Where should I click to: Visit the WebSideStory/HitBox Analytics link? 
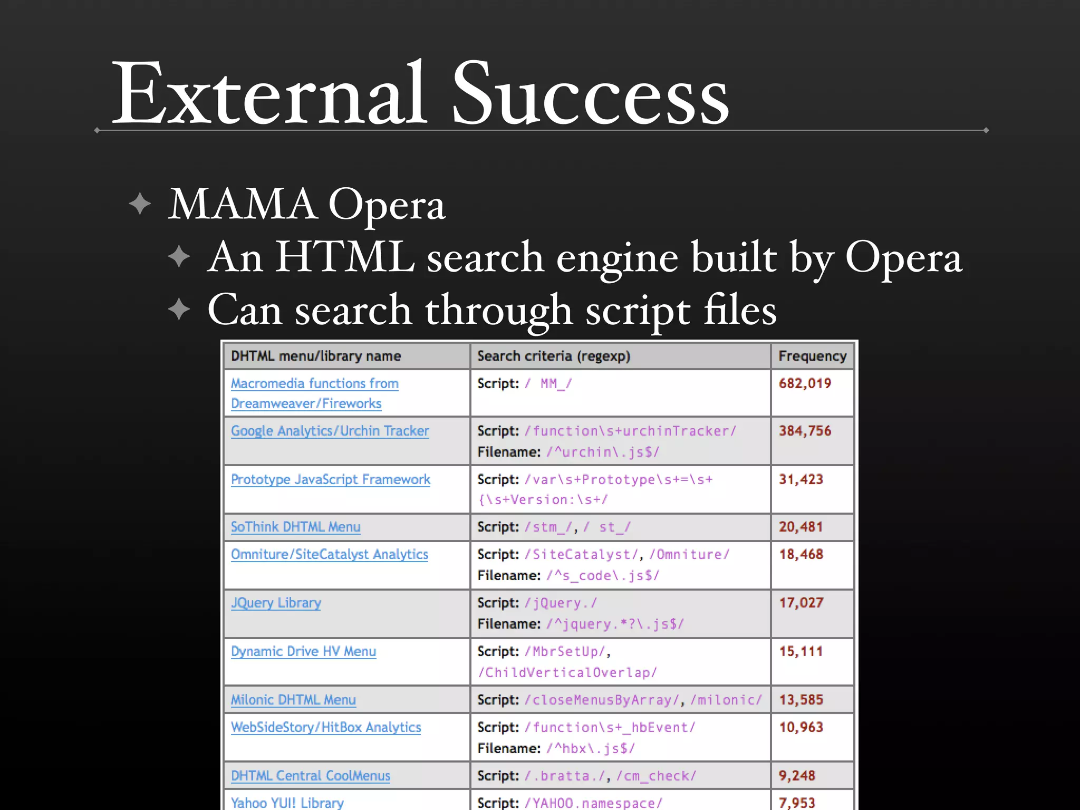[326, 727]
